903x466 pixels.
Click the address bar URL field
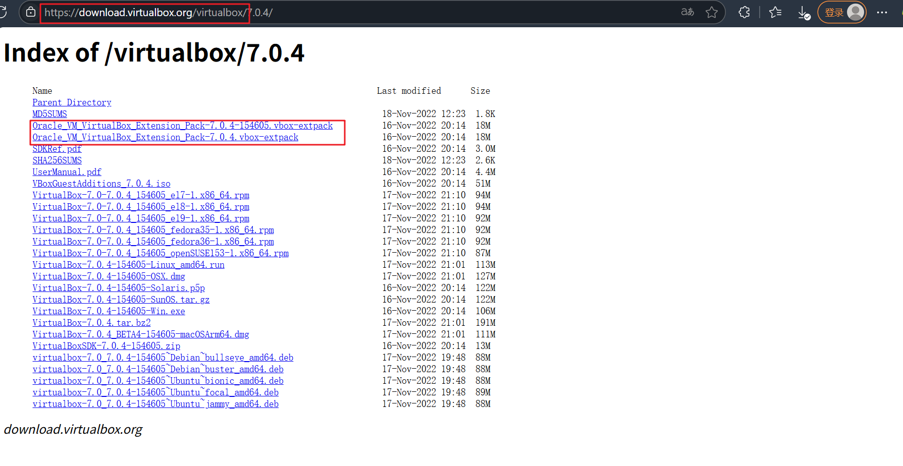point(353,13)
